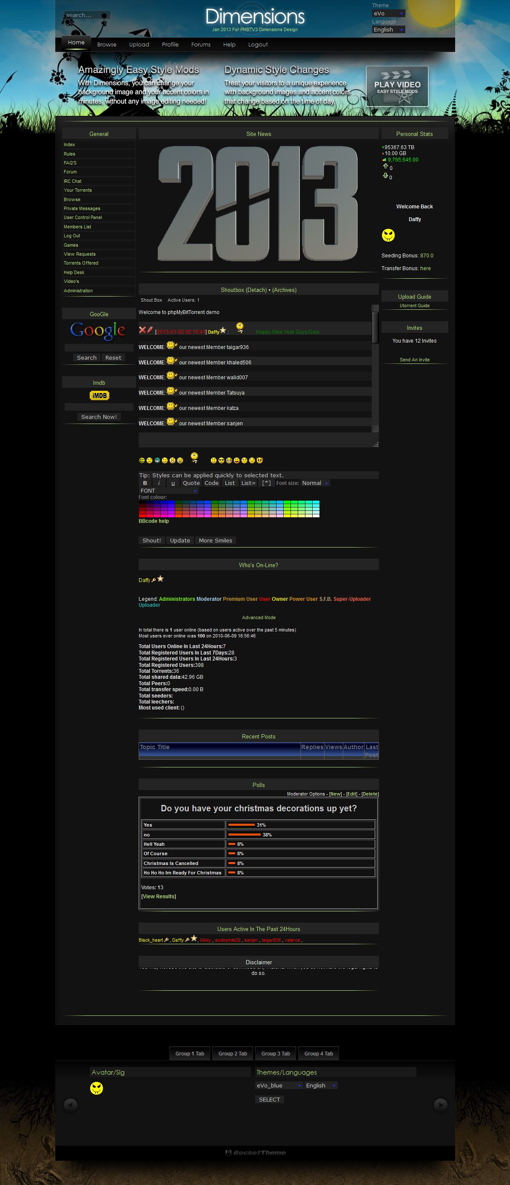Insert the red angry devil smiley
The width and height of the screenshot is (510, 1185).
(259, 460)
